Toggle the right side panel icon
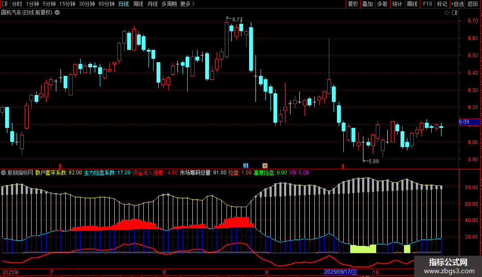482x277 pixels. pos(455,13)
